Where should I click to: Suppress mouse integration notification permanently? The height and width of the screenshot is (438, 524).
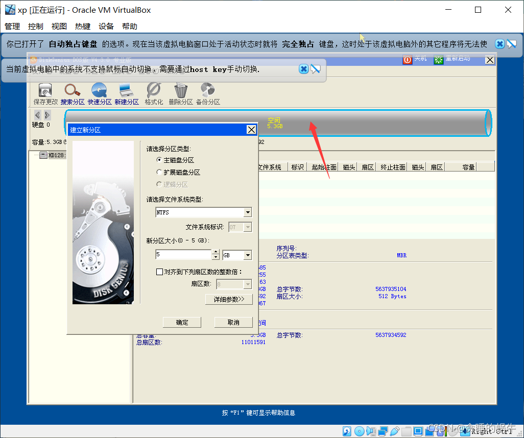(x=316, y=69)
